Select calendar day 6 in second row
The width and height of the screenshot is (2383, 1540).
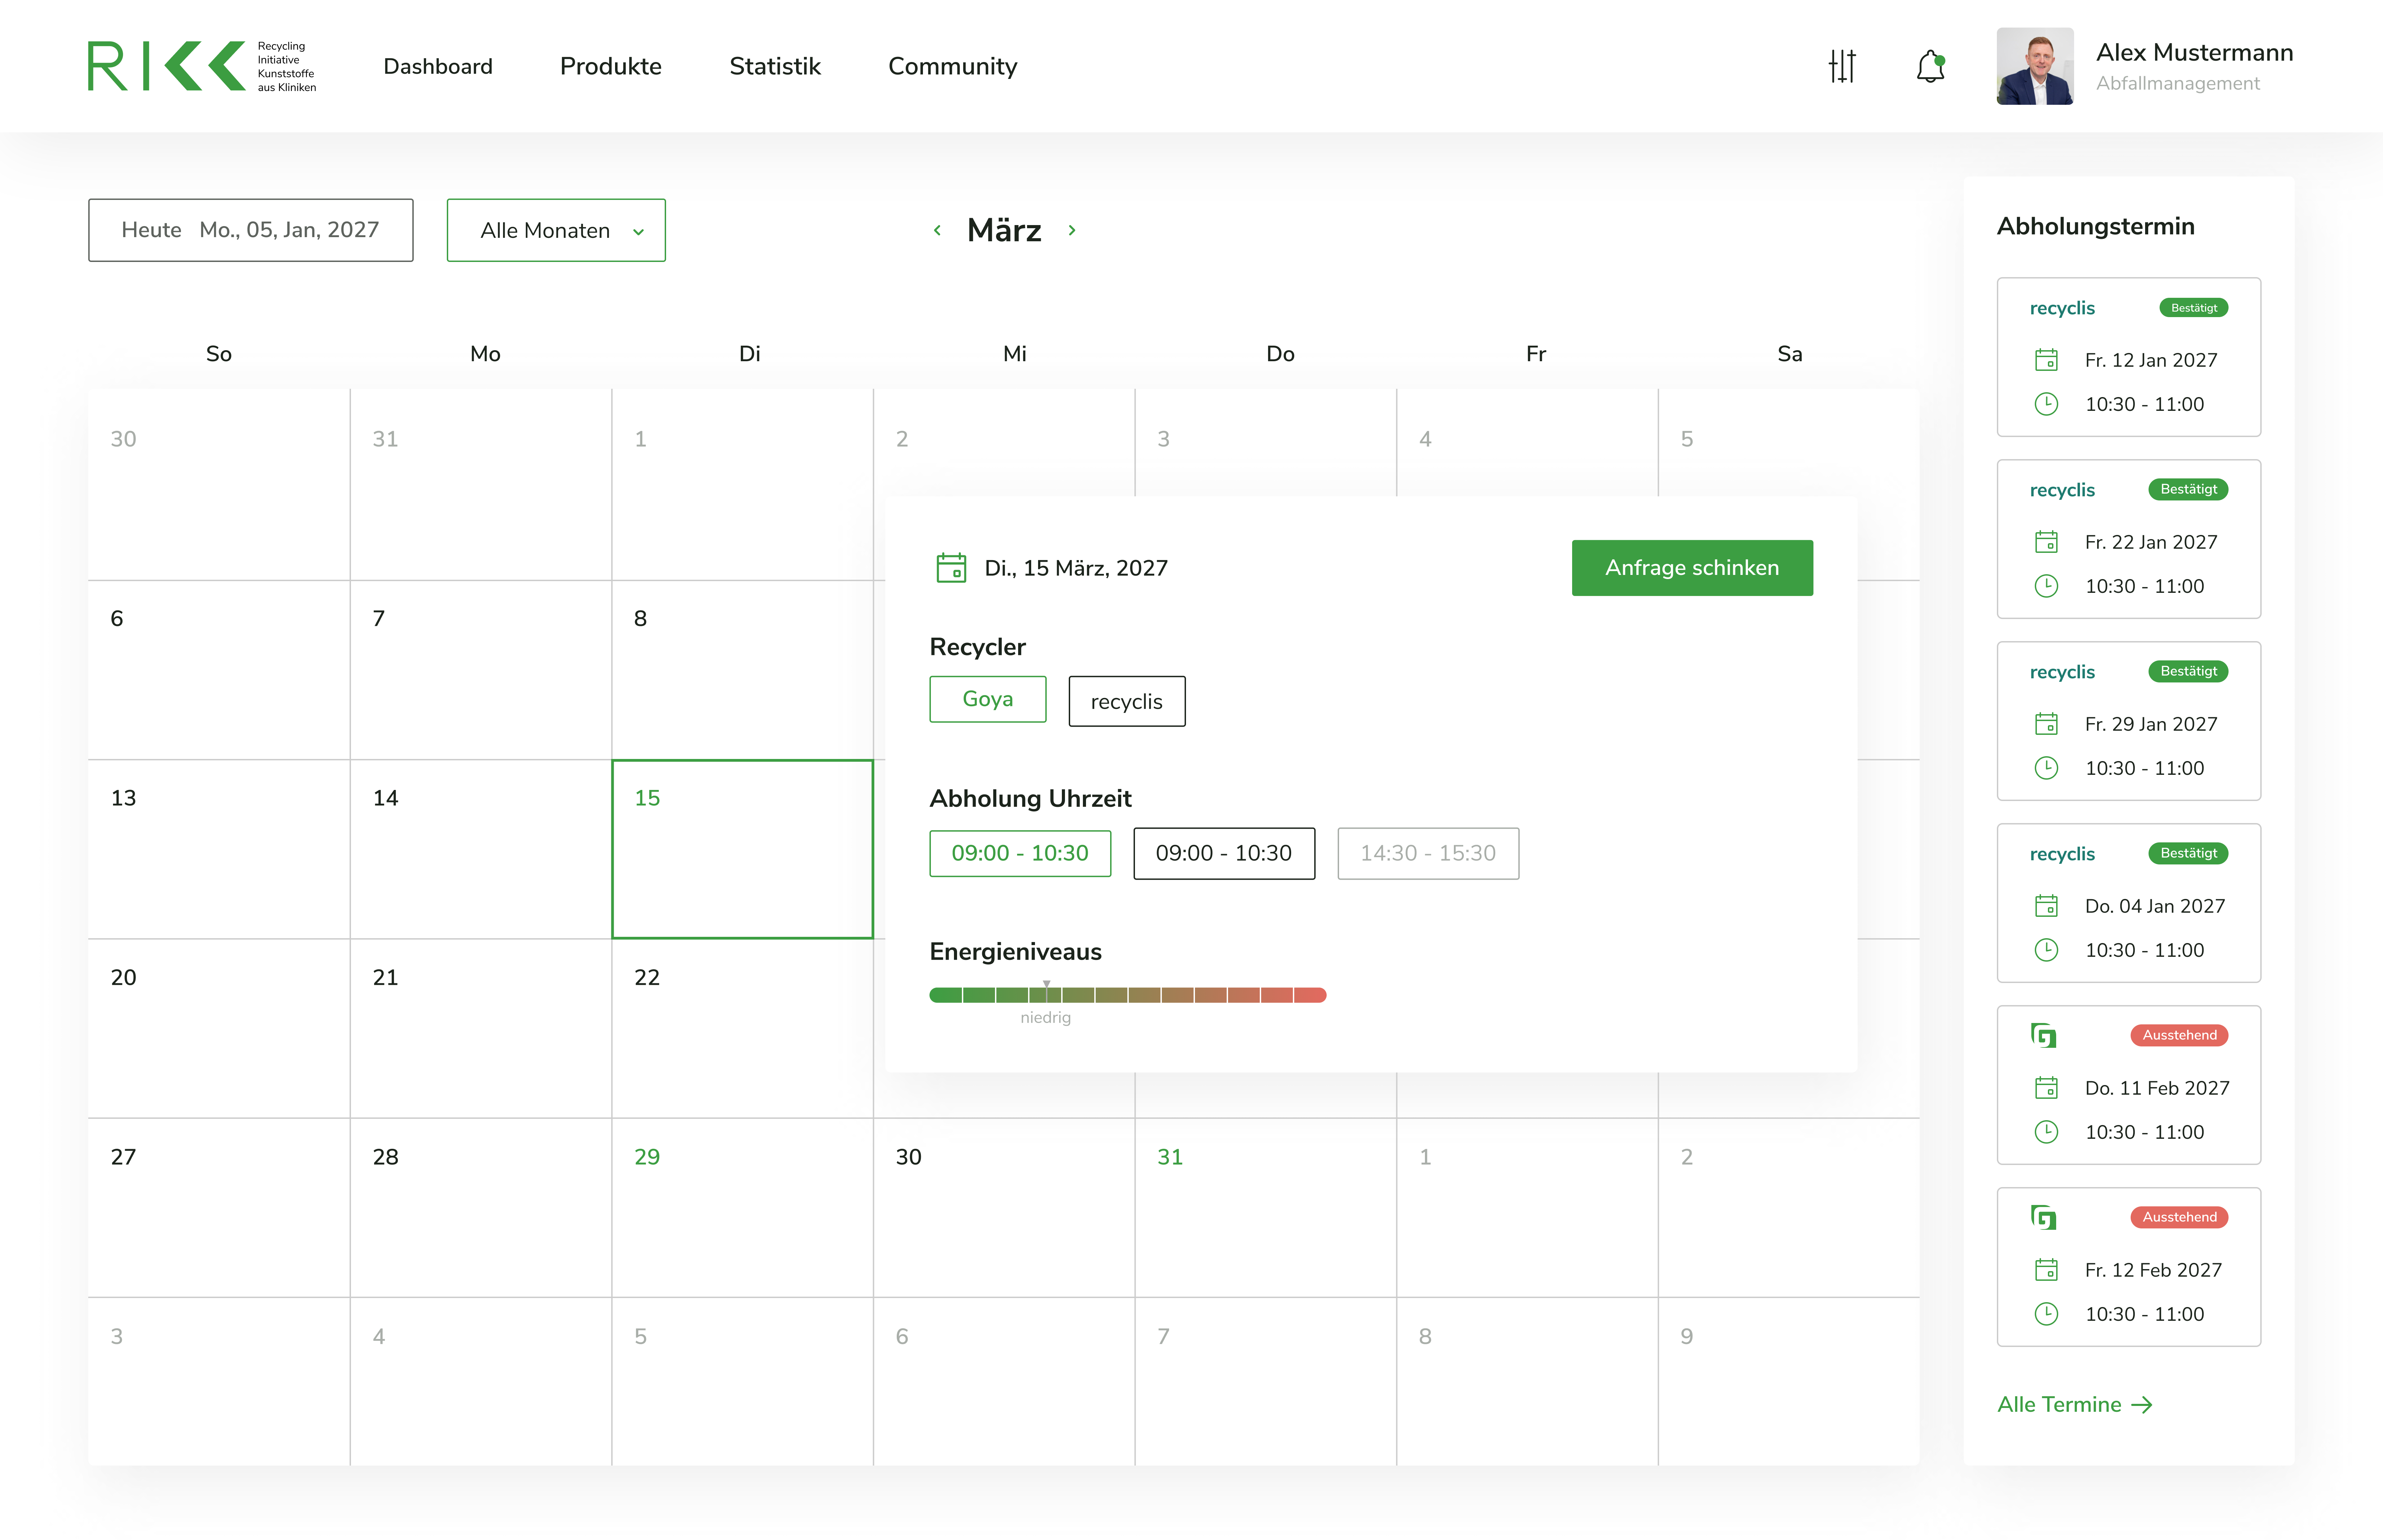tap(219, 670)
